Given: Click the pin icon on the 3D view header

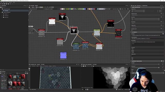Looking at the screenshot, I should [77, 64].
